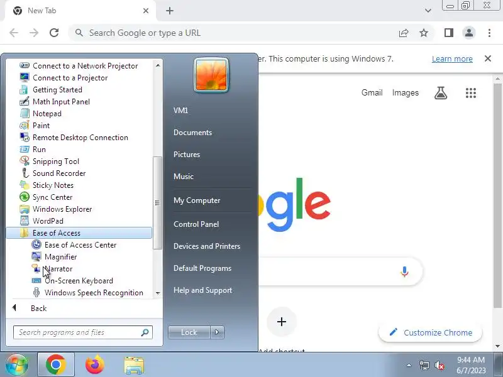The height and width of the screenshot is (377, 503).
Task: Open Help and Support
Action: tap(202, 290)
